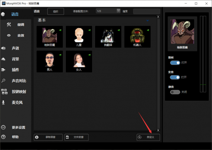Click the 基本 category heading
The image size is (212, 150).
point(42,20)
